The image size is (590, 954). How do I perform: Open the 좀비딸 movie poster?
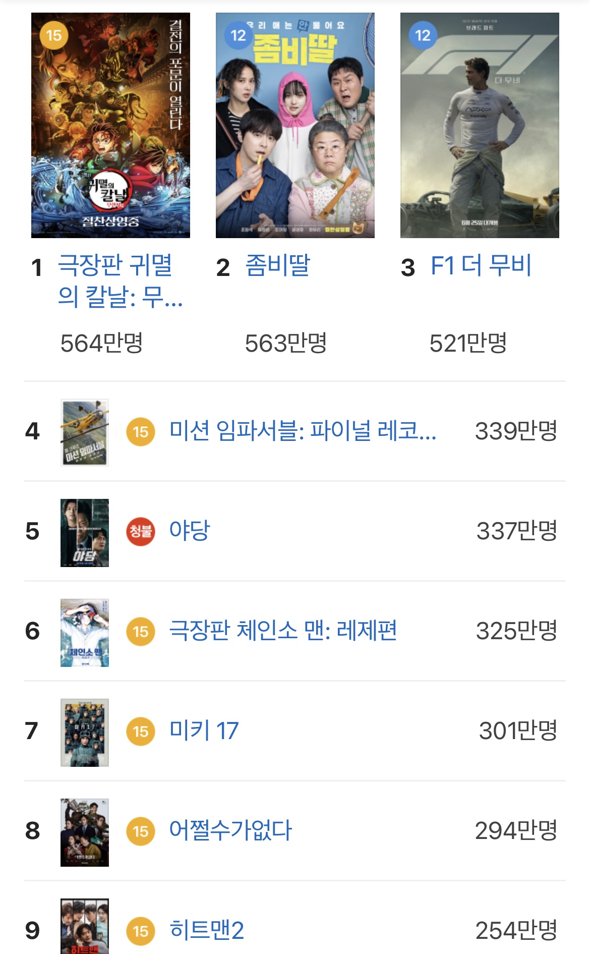coord(295,125)
